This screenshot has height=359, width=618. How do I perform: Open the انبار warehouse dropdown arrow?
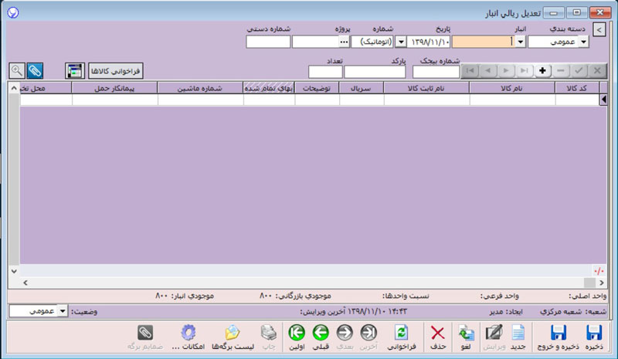(521, 42)
